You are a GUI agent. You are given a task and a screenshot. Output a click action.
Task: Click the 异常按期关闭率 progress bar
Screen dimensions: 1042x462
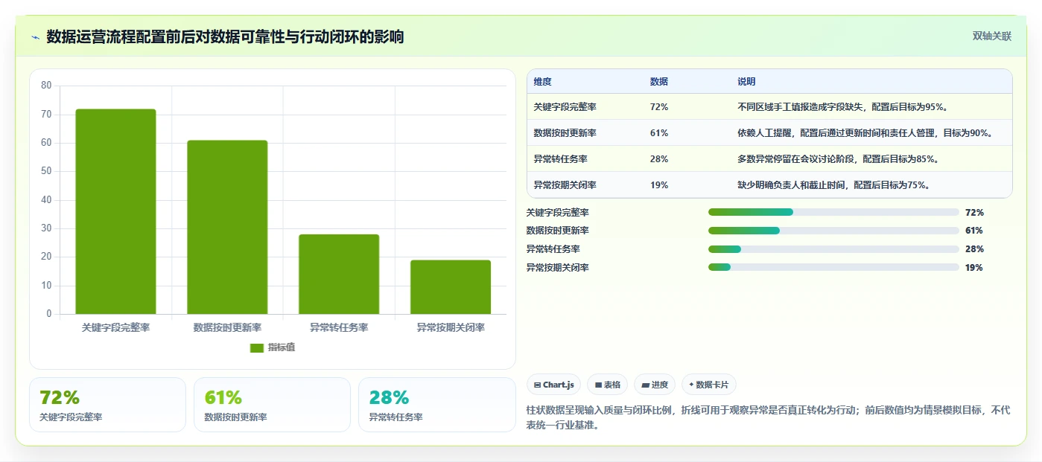pyautogui.click(x=833, y=267)
